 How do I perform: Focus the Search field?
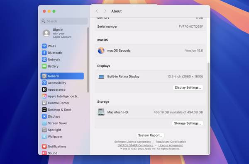click(64, 21)
